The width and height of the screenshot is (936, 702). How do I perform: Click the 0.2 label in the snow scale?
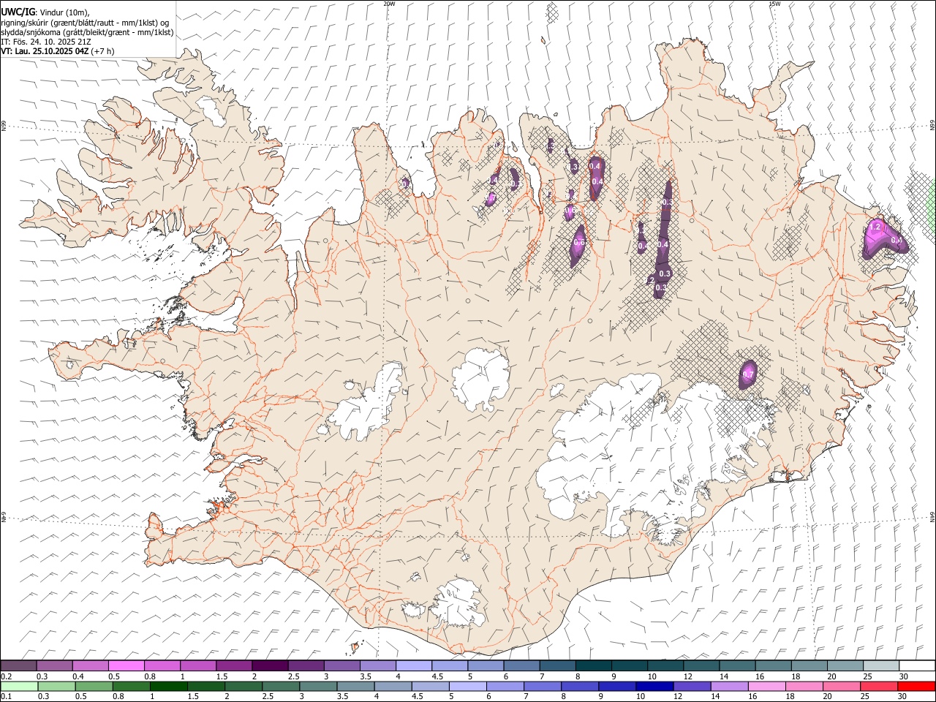(x=5, y=676)
